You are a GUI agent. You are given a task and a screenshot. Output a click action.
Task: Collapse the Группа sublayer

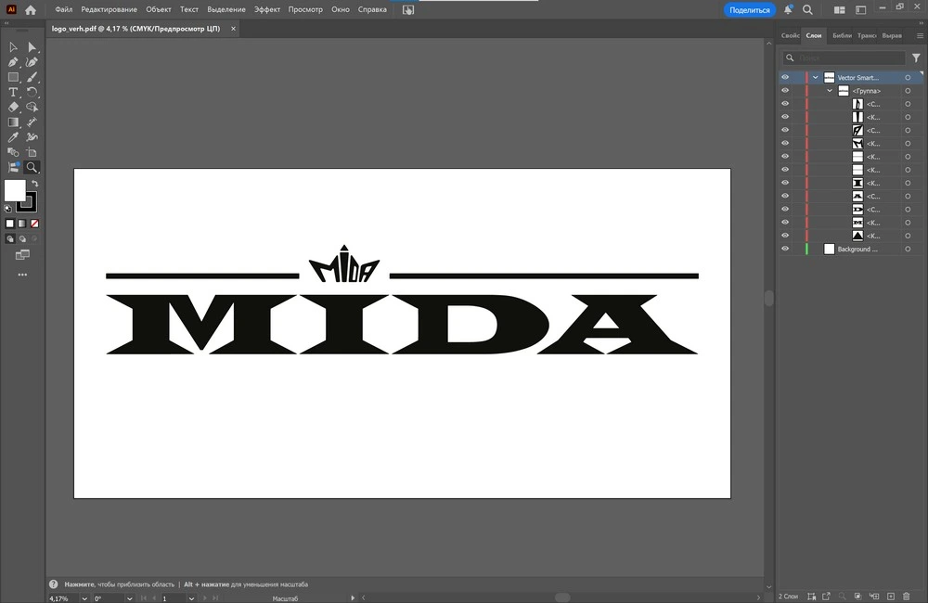(830, 91)
